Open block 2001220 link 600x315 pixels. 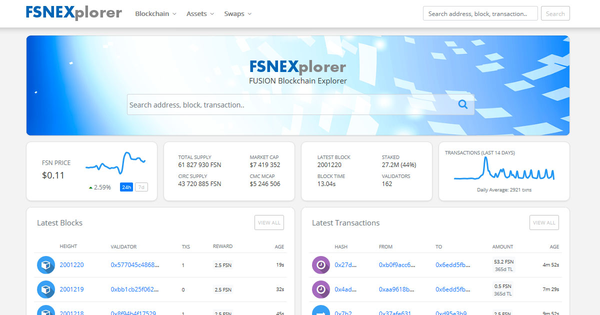click(x=71, y=265)
